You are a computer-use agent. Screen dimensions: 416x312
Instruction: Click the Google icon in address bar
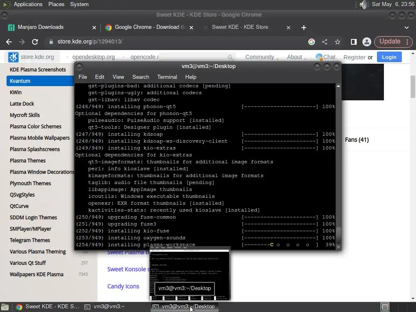click(x=312, y=42)
